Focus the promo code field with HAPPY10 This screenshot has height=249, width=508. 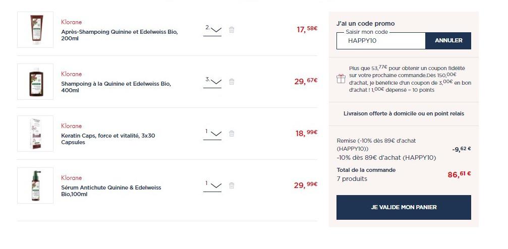click(x=381, y=41)
